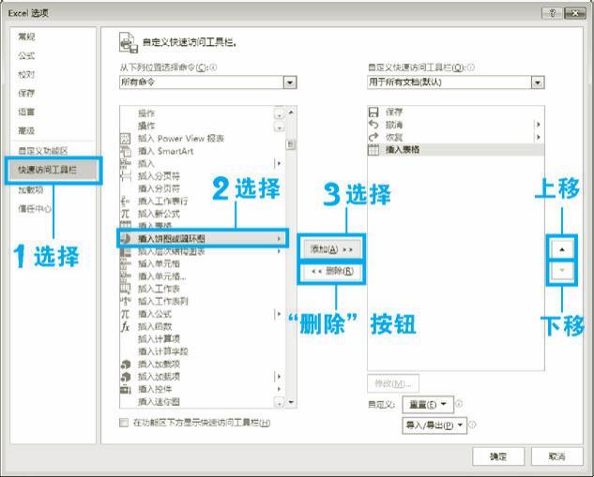Open the 重置(E) dropdown button
594x477 pixels.
428,404
